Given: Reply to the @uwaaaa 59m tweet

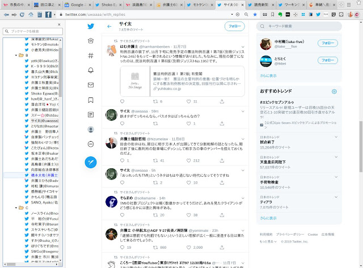Looking at the screenshot, I should click(123, 124).
